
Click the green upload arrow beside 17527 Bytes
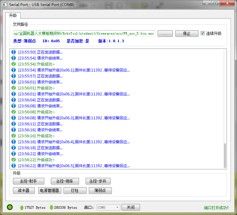tap(21, 207)
